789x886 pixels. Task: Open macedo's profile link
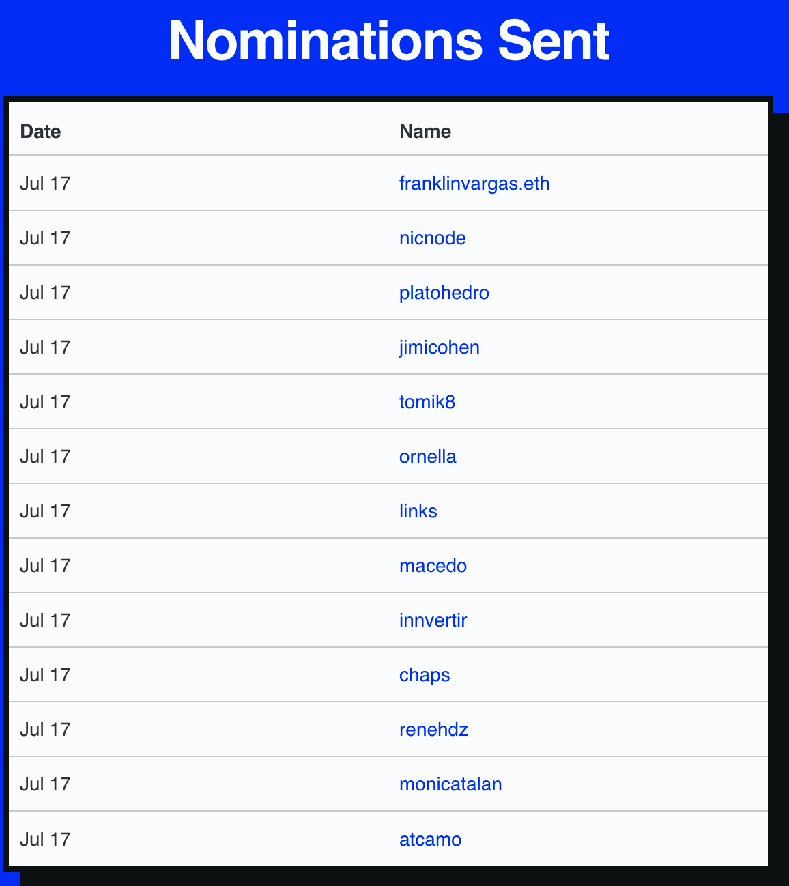coord(433,566)
